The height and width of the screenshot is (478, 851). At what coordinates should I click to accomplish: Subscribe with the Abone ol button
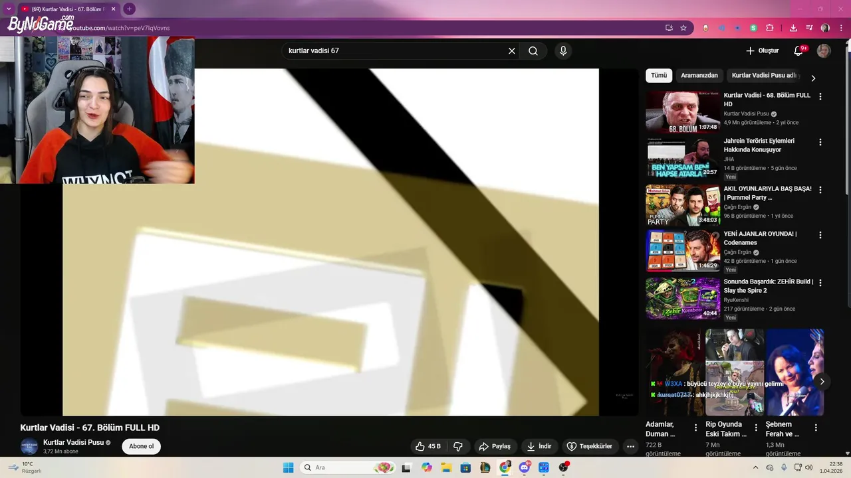(x=141, y=446)
